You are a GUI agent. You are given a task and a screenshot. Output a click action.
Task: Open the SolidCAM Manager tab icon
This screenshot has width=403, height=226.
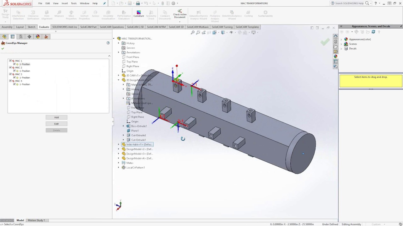[46, 36]
